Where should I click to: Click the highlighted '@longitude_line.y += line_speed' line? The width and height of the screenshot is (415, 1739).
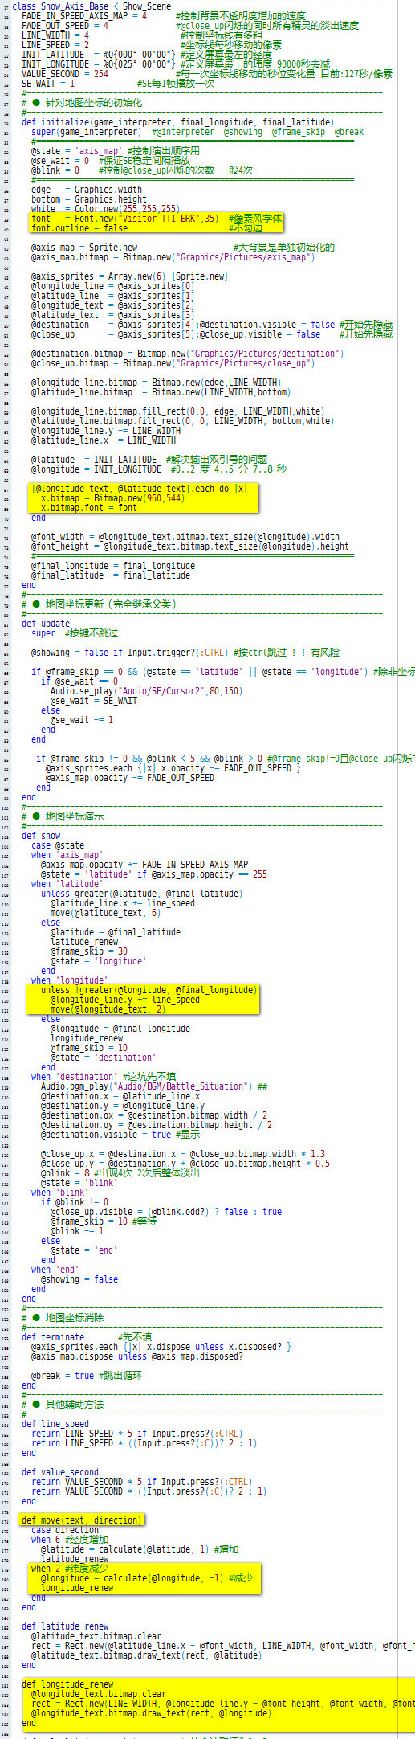(125, 1000)
